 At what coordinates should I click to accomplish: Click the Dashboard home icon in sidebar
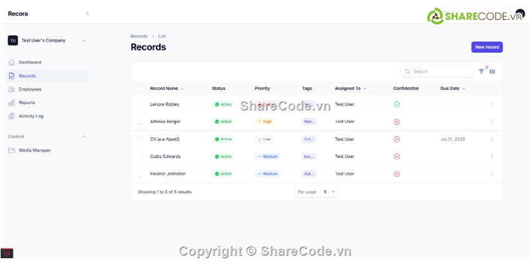click(x=12, y=62)
